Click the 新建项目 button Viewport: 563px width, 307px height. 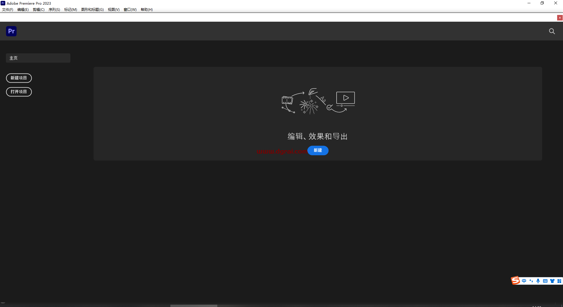[x=19, y=78]
